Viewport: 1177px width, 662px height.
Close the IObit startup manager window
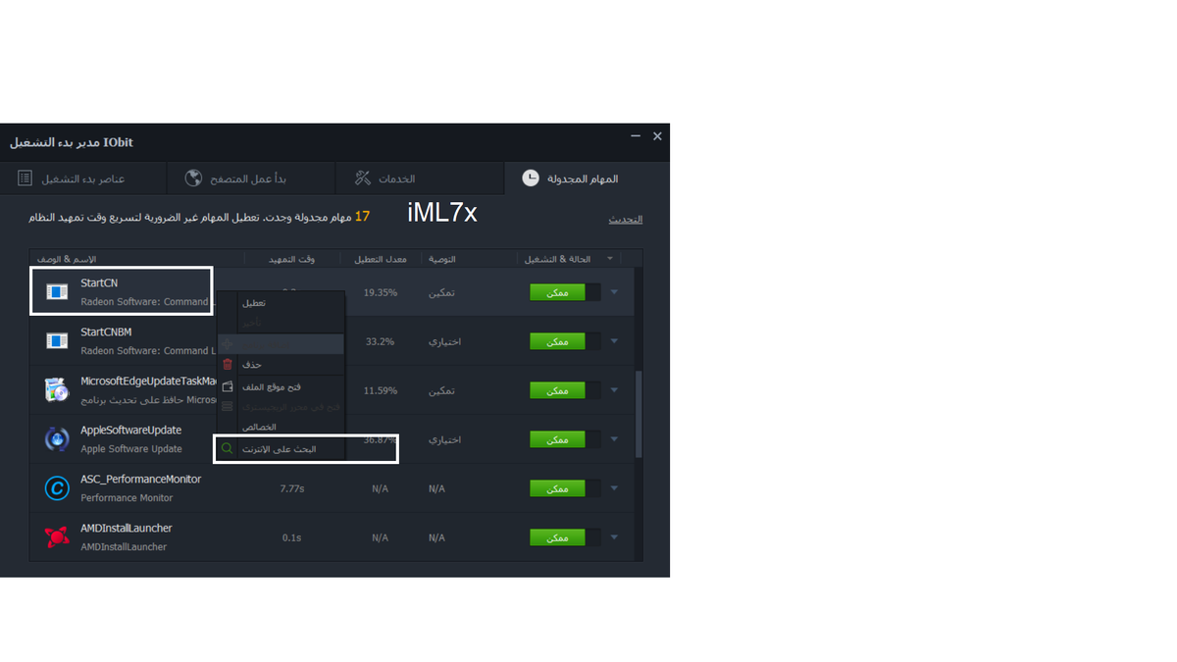657,136
